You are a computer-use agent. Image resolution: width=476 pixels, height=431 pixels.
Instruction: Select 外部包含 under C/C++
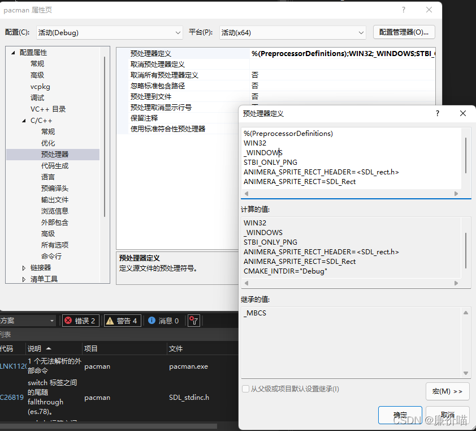pos(55,223)
